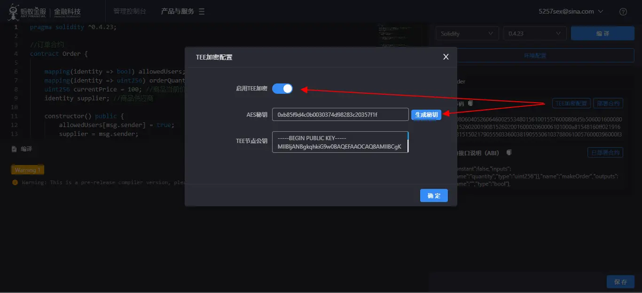The height and width of the screenshot is (293, 642).
Task: Open the 0.4.23 compiler version dropdown
Action: 535,33
